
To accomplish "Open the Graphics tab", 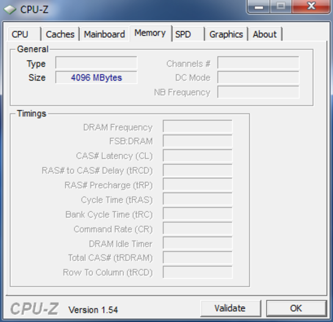I will point(226,34).
